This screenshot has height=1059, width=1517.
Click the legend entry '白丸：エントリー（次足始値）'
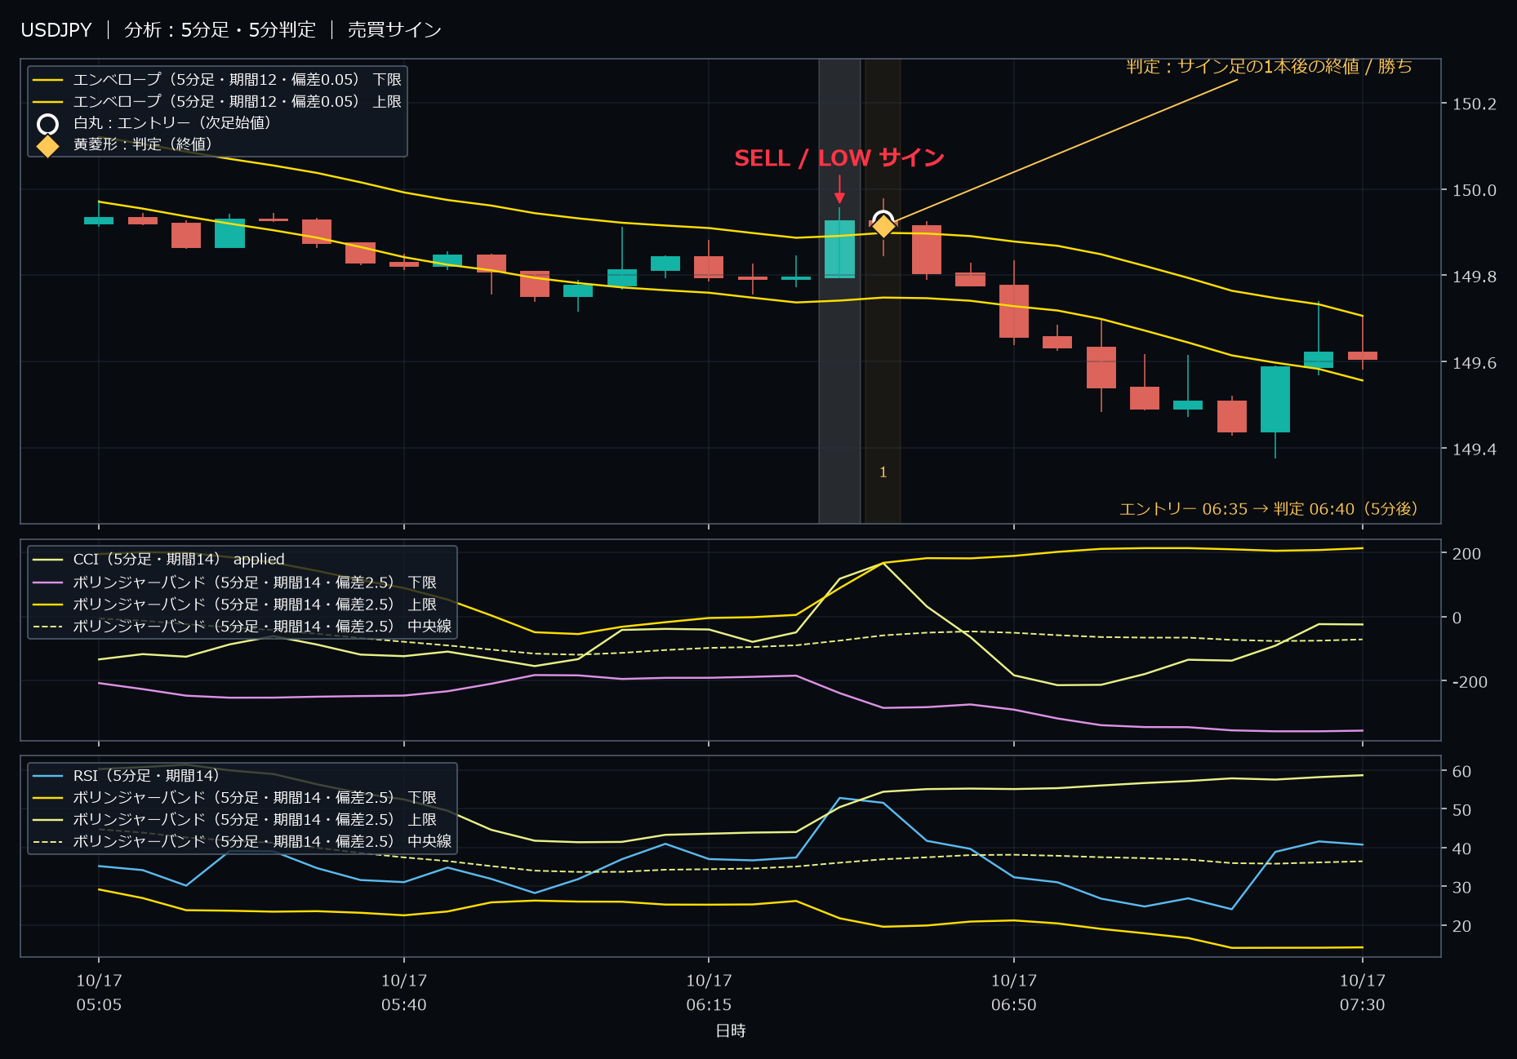point(154,123)
